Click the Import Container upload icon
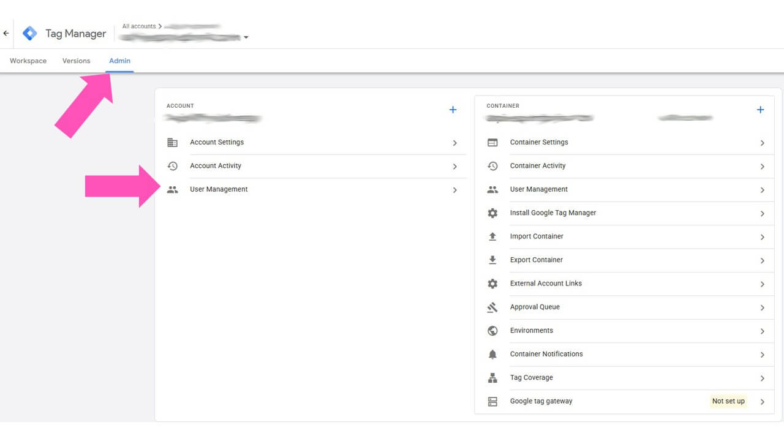 (x=492, y=236)
